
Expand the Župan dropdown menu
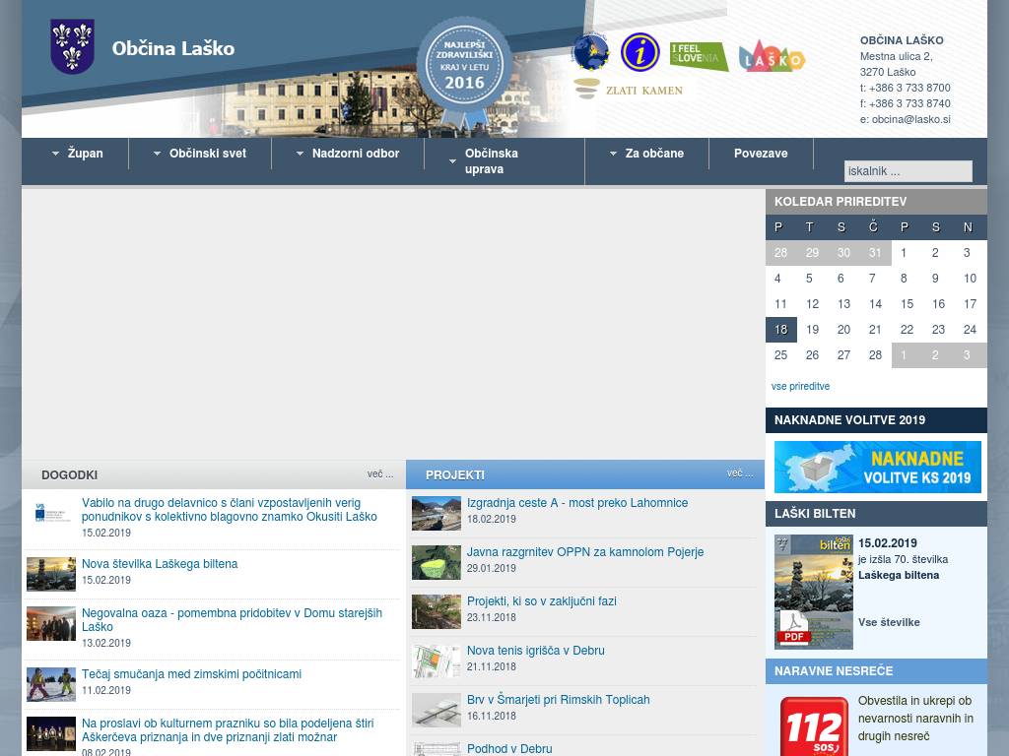76,154
